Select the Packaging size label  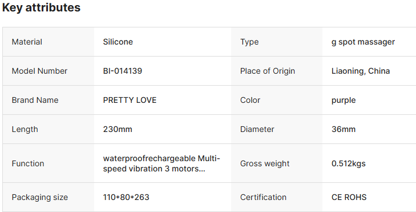[40, 197]
